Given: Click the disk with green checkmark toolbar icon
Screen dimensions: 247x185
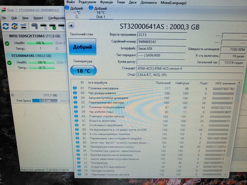Looking at the screenshot, I should tap(52, 26).
